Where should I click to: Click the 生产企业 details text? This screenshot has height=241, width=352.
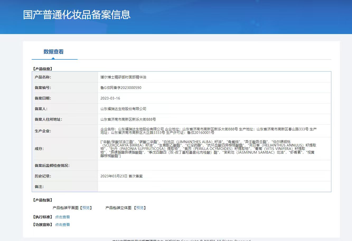click(209, 131)
